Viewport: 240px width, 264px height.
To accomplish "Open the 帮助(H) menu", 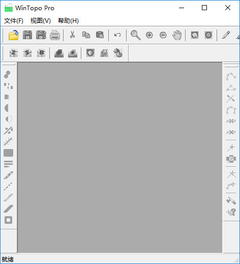I will tap(68, 21).
